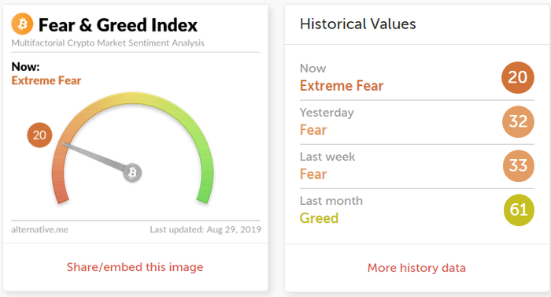Click the Historical Values heading
This screenshot has height=297, width=551.
357,24
